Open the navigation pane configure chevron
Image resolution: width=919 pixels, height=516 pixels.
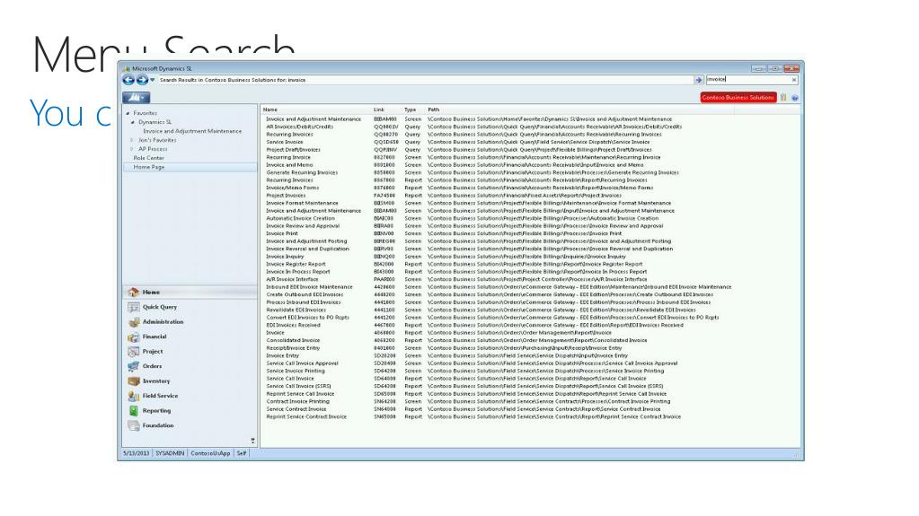(x=252, y=441)
